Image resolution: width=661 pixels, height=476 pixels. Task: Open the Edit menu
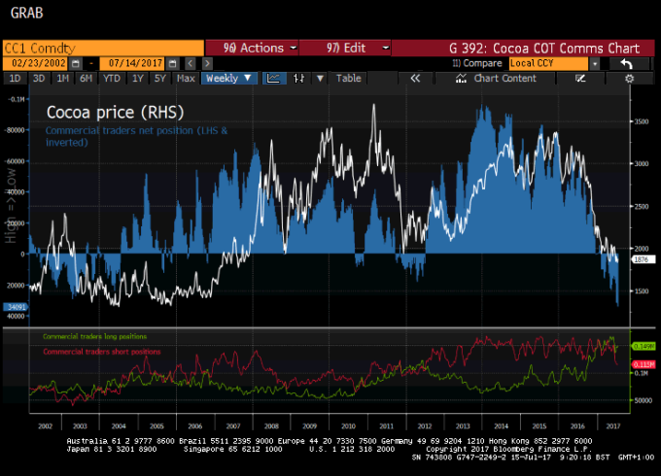(345, 48)
